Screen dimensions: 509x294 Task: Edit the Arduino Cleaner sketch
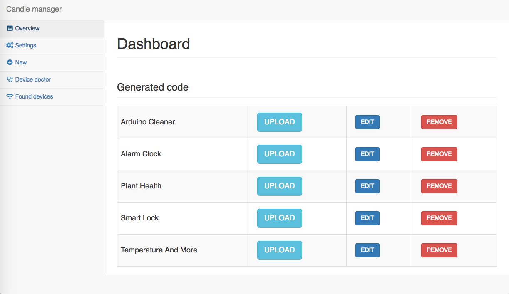367,122
